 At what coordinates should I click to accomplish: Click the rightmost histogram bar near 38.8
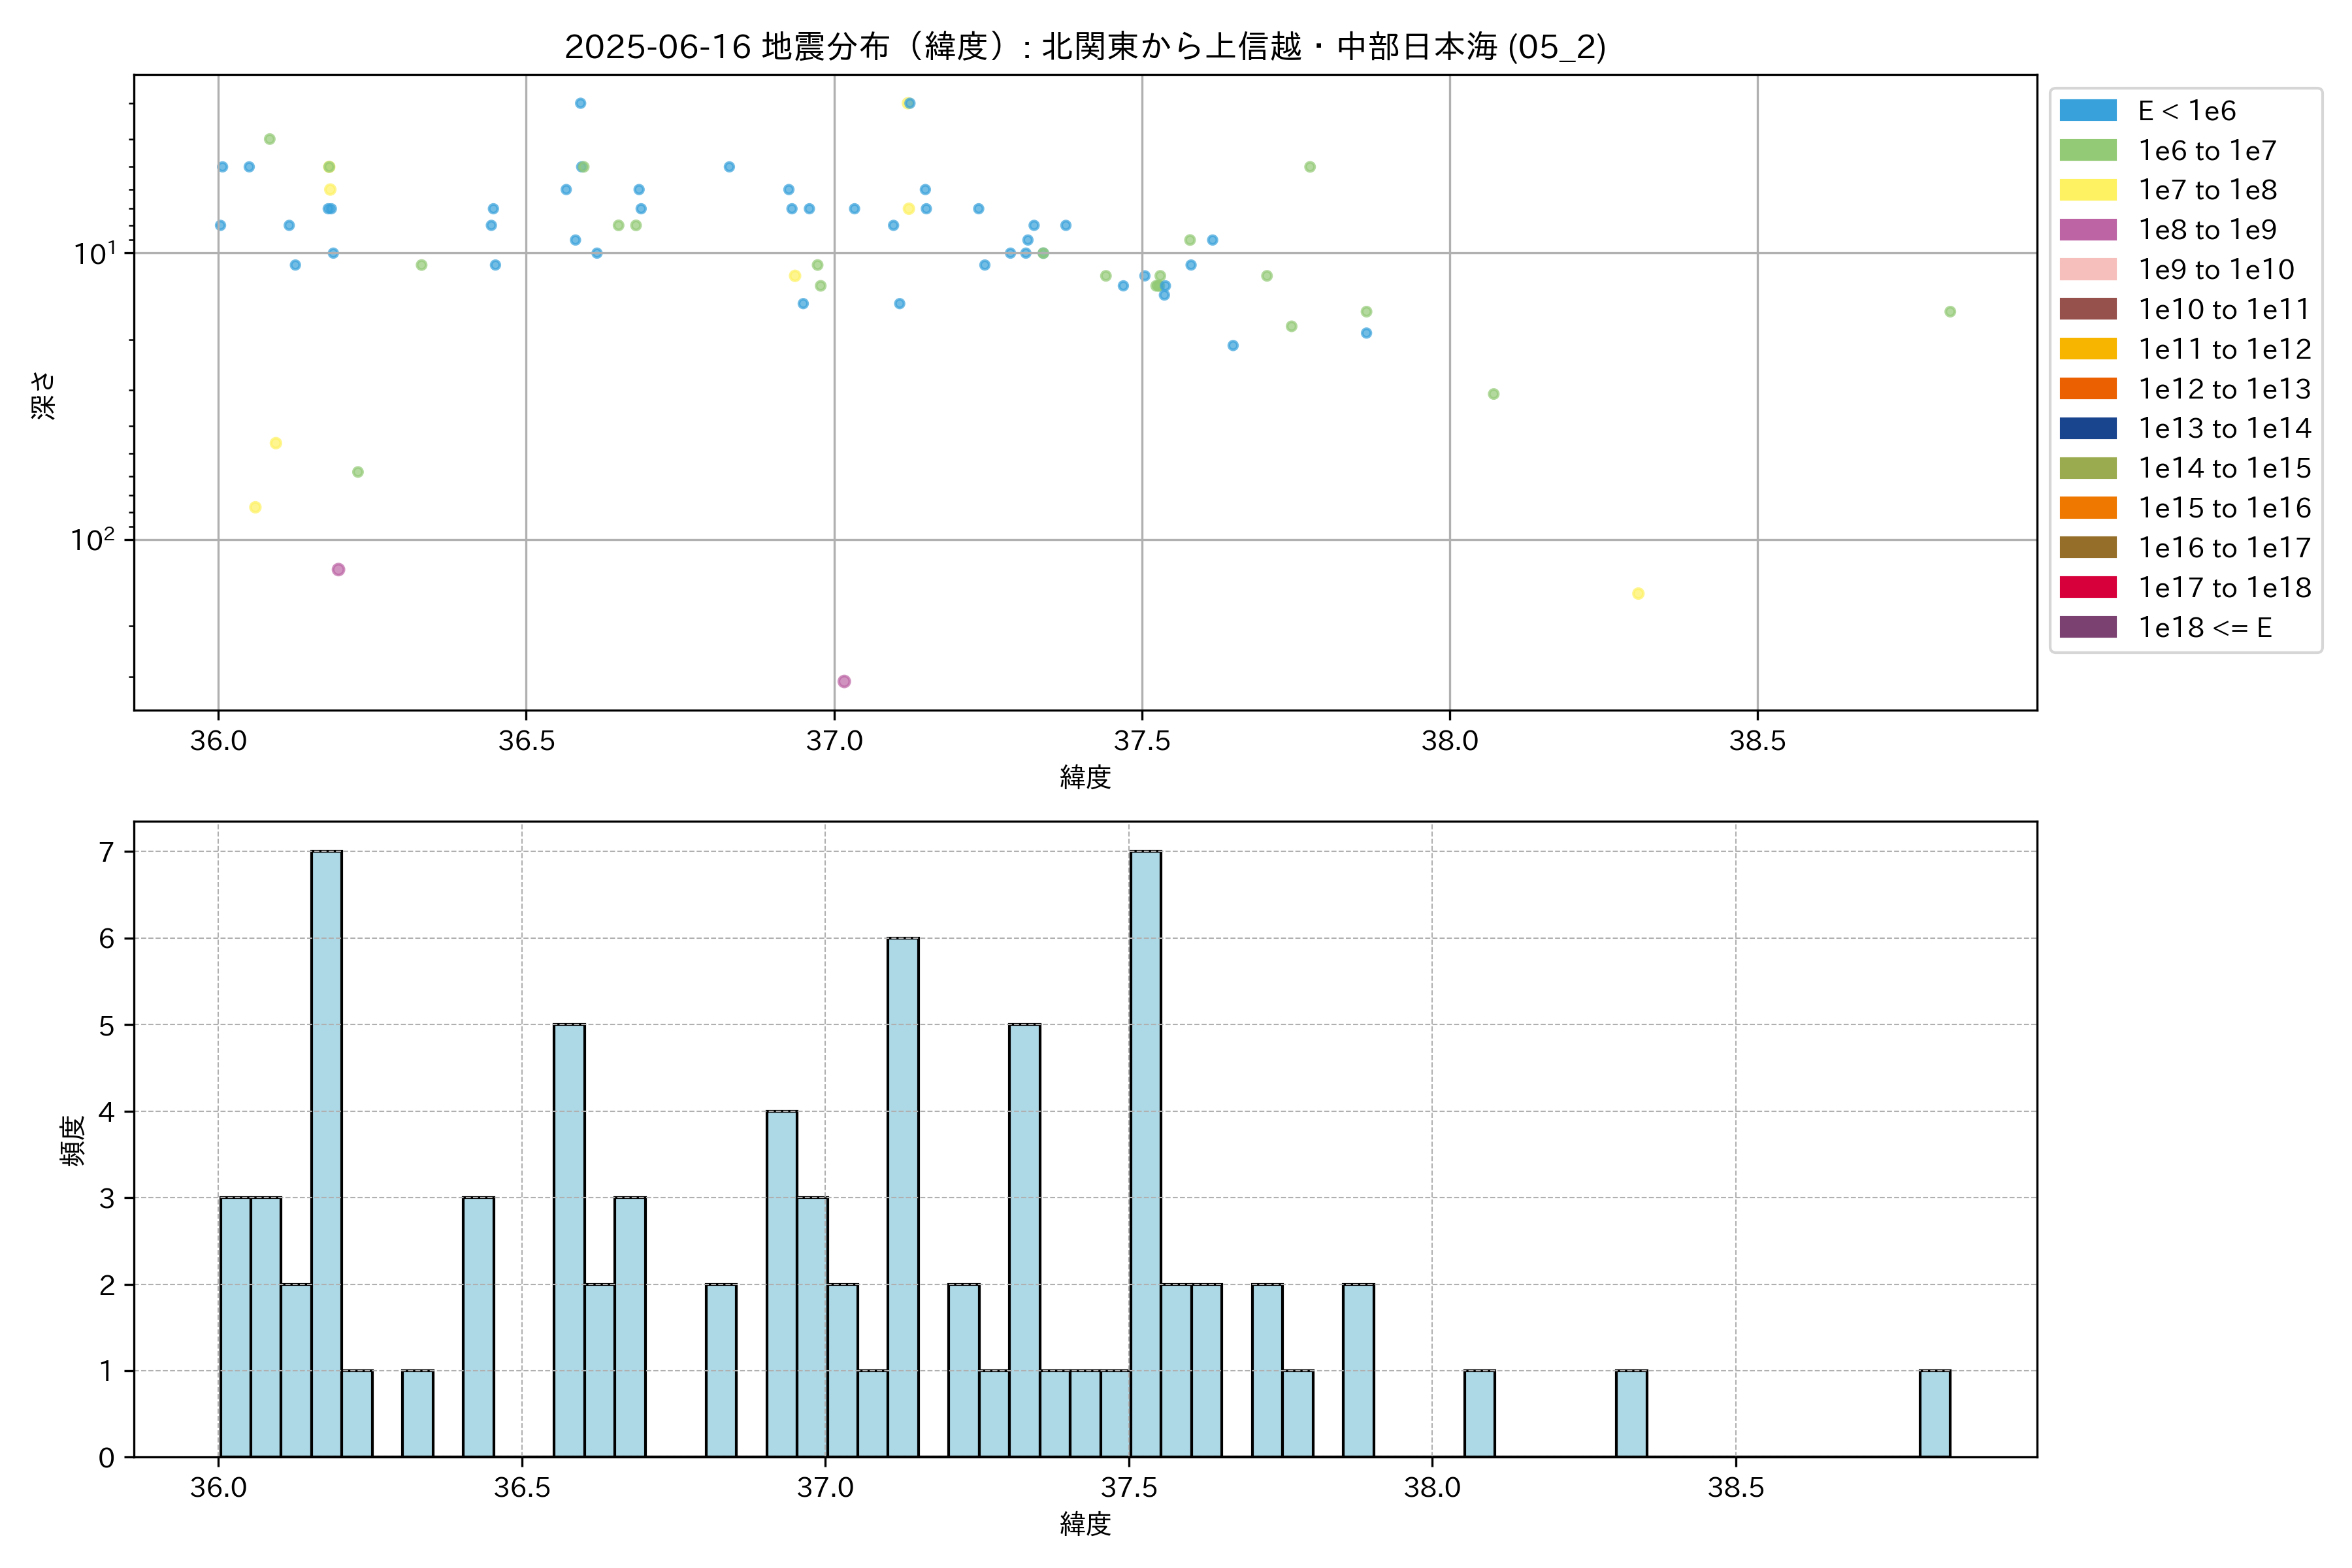(x=1934, y=1413)
